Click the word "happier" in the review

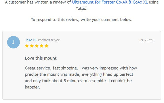32,87
